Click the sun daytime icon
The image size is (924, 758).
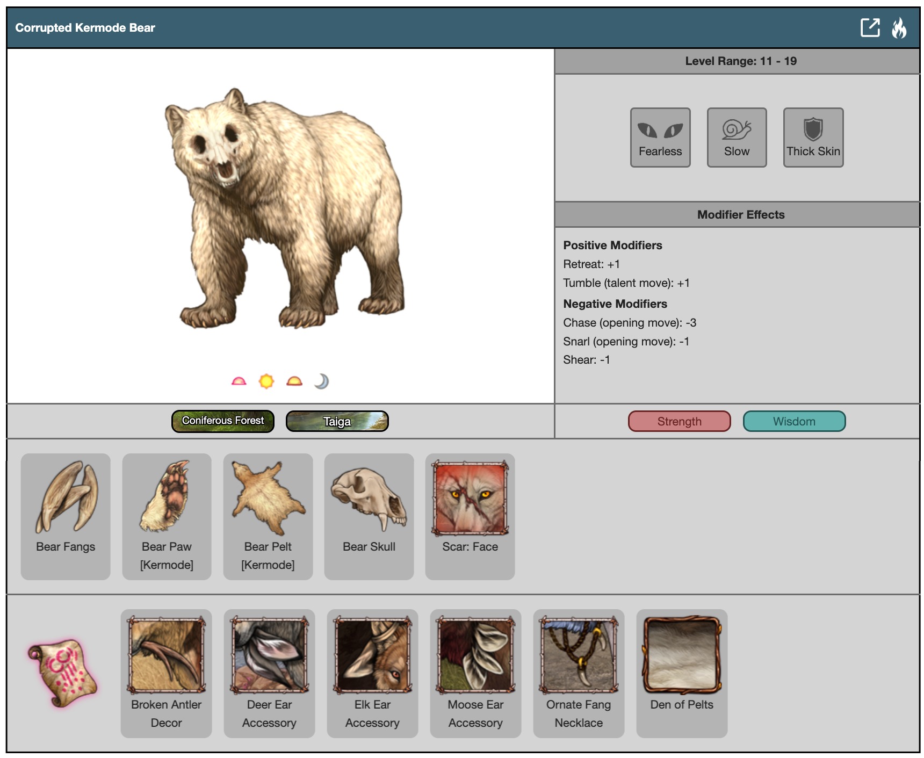point(266,381)
